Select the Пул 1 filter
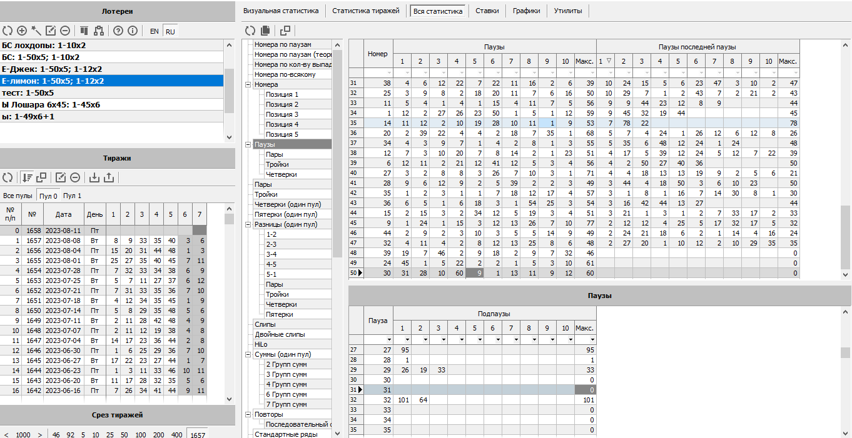Viewport: 852px width, 438px height. coord(73,196)
